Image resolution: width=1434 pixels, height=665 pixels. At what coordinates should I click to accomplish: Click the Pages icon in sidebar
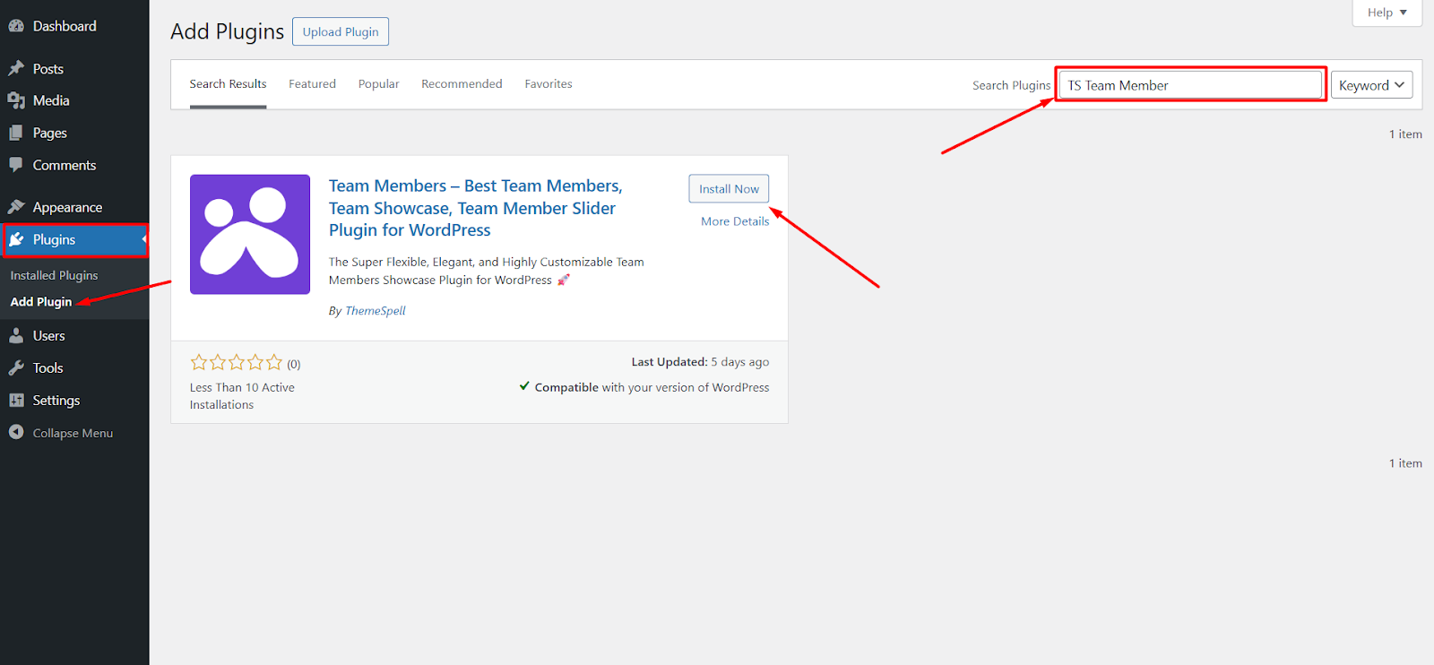pyautogui.click(x=16, y=134)
